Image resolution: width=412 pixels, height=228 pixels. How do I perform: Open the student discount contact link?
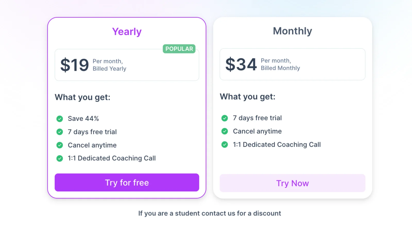click(210, 213)
